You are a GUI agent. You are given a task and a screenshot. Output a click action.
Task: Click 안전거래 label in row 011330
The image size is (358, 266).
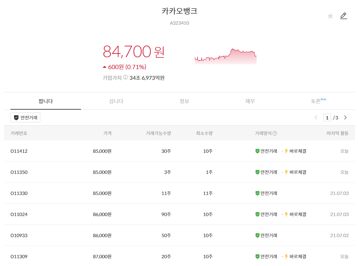pyautogui.click(x=269, y=193)
